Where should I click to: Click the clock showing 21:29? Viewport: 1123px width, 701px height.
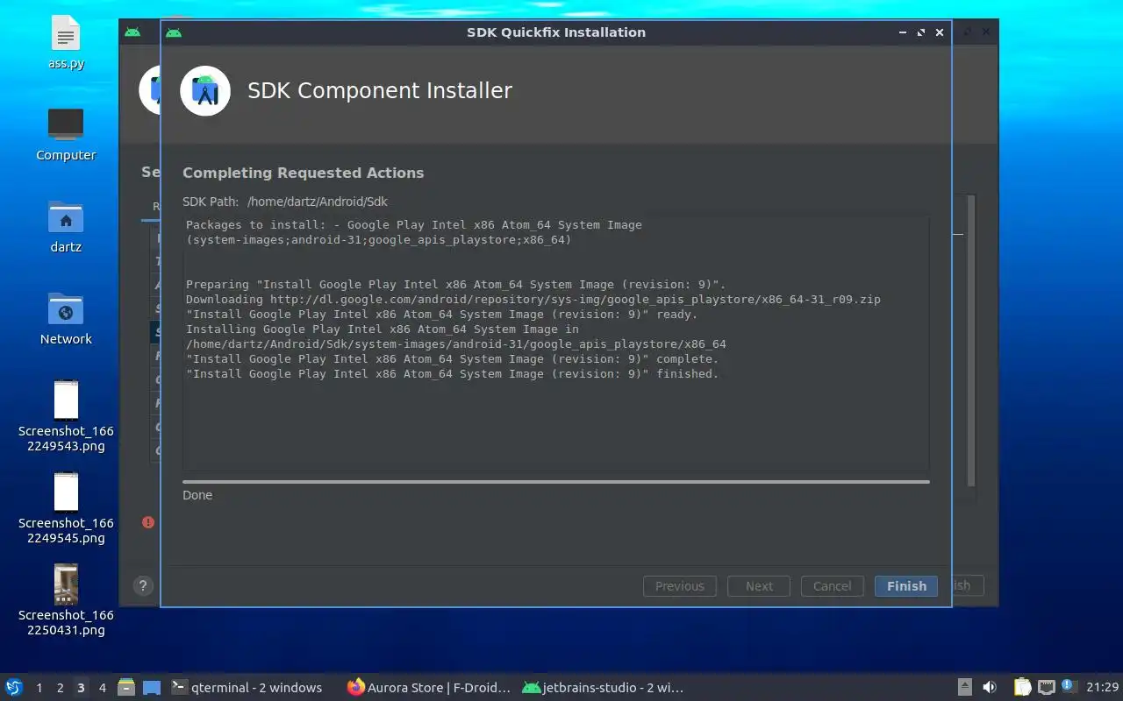[x=1102, y=687]
